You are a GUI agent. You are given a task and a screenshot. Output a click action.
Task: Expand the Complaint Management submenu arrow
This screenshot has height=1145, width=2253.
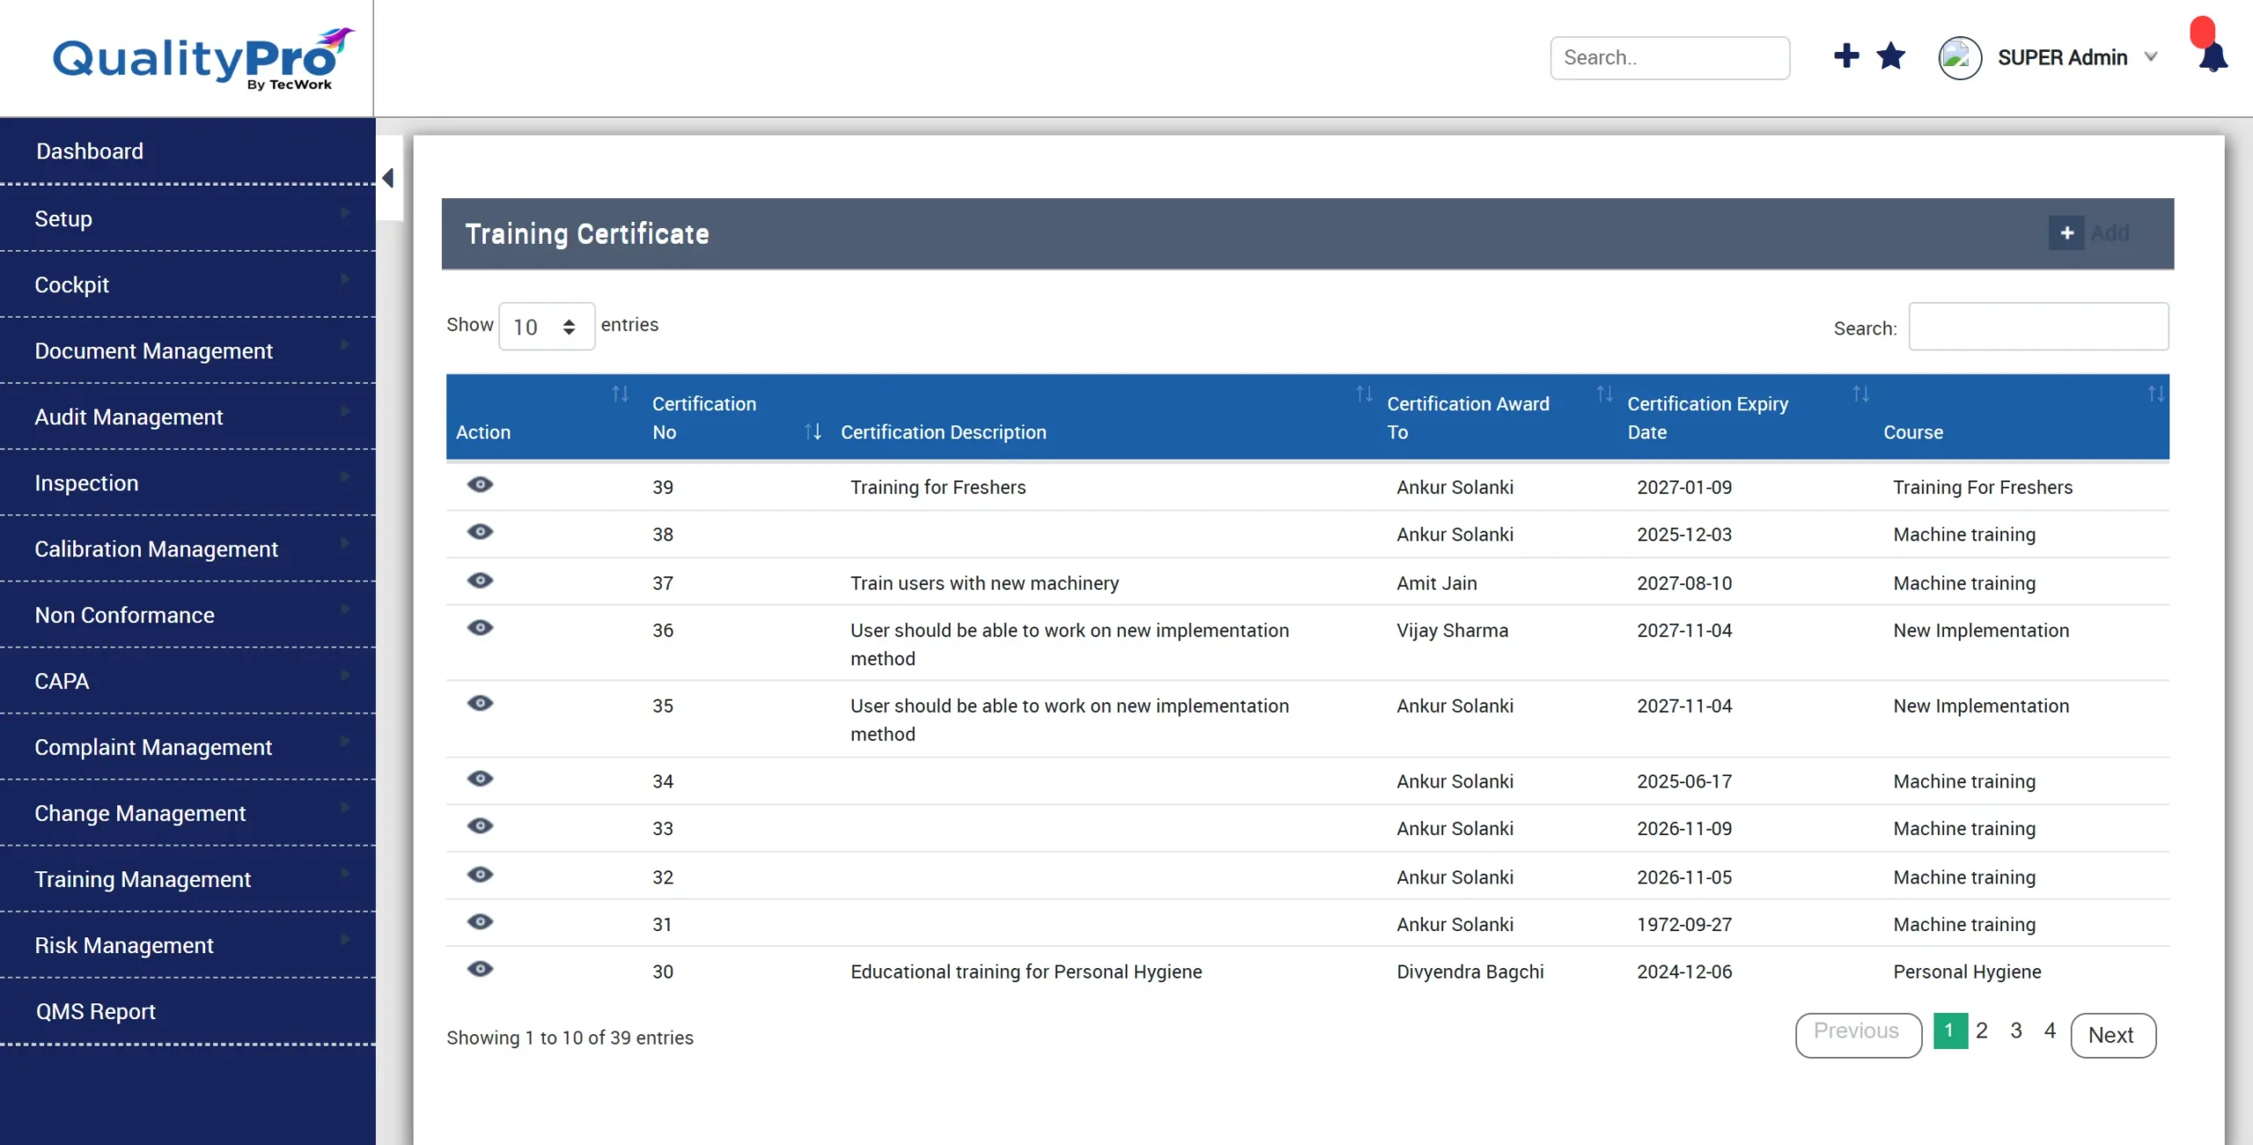click(345, 741)
